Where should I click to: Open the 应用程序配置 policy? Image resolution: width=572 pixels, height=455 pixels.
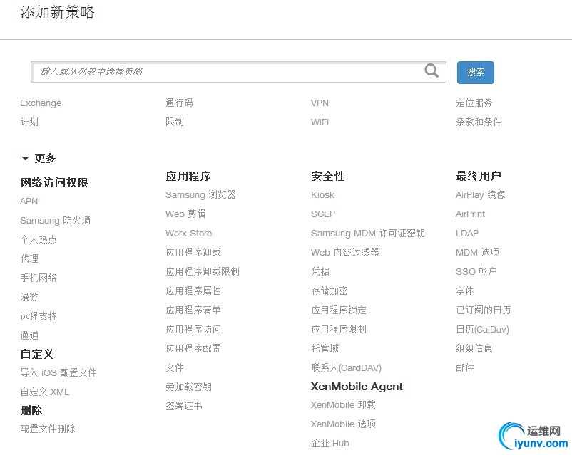coord(193,349)
